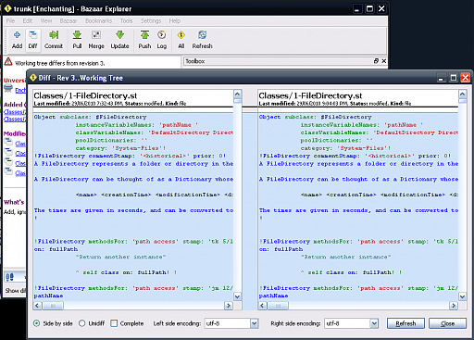Image resolution: width=474 pixels, height=340 pixels.
Task: Click the Unversioned file link
Action: [x=20, y=90]
